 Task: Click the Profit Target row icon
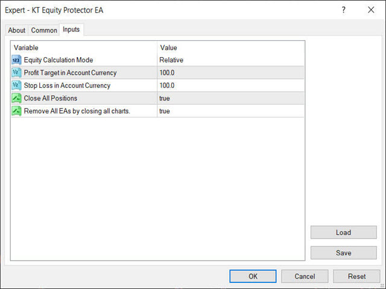(x=16, y=73)
